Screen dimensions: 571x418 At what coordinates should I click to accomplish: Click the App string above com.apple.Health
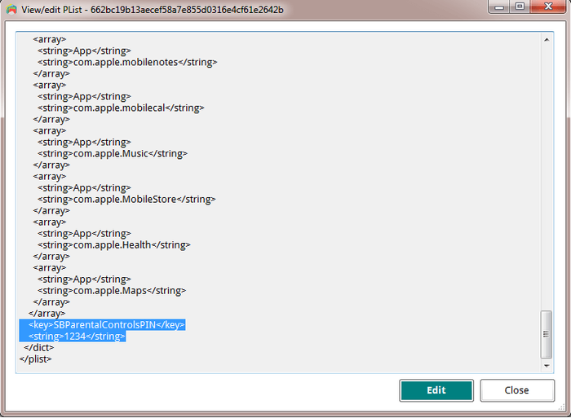point(84,234)
